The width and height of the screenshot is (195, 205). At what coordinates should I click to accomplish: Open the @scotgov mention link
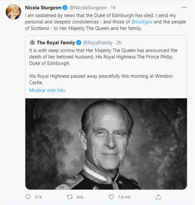point(142,22)
